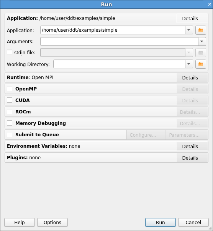This screenshot has width=213, height=231.
Task: Enable Submit to Queue checkbox
Action: coord(10,134)
